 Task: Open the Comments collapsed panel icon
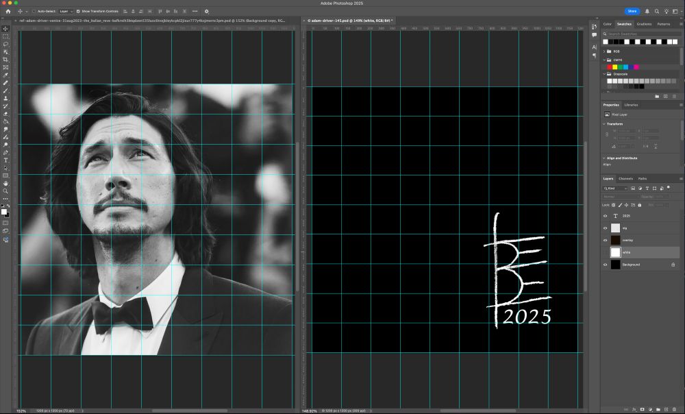pyautogui.click(x=594, y=35)
